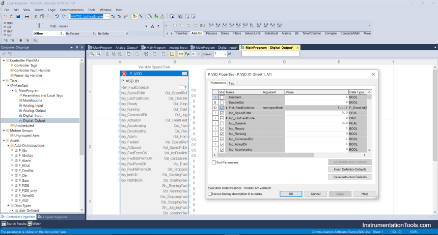The width and height of the screenshot is (438, 235).
Task: Click the OK button
Action: [x=291, y=194]
